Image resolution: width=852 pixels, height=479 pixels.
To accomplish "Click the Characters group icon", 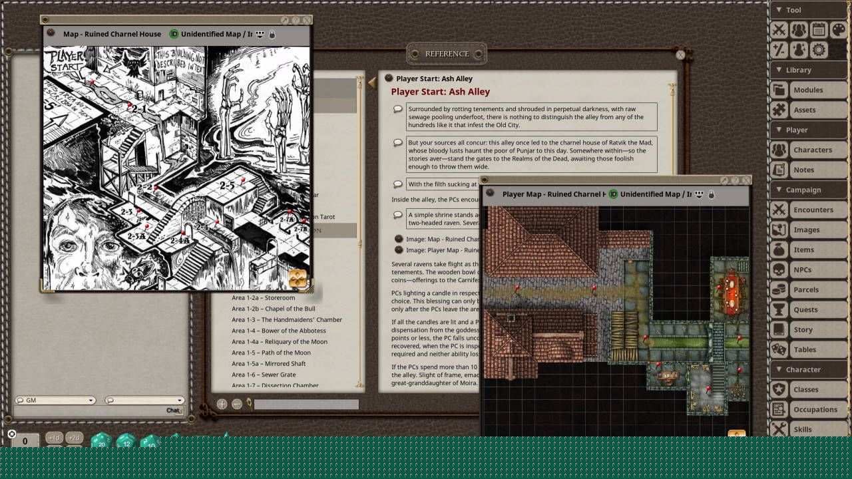I will point(779,150).
